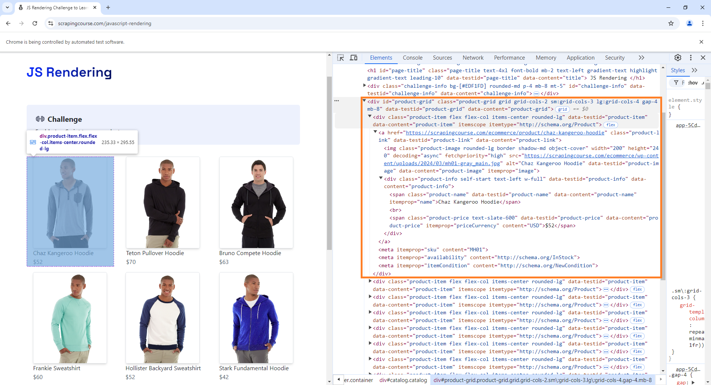Open the more panels chevron menu
Screen dimensions: 711x385
point(641,58)
